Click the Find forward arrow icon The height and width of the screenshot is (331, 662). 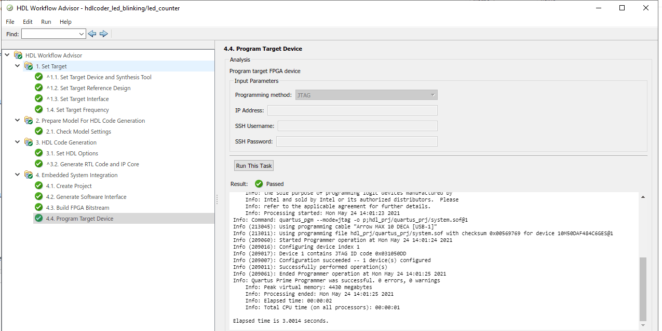[104, 34]
